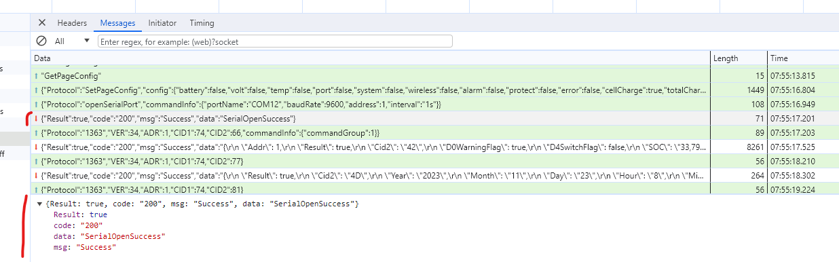The image size is (839, 262).
Task: Select the Year 2023 response message row
Action: (435, 175)
